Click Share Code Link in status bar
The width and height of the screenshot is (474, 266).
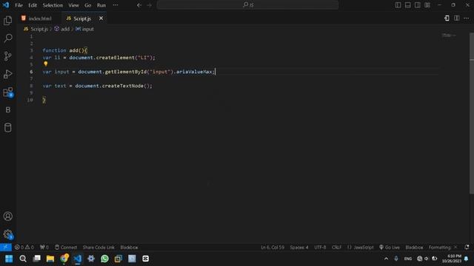pyautogui.click(x=99, y=248)
